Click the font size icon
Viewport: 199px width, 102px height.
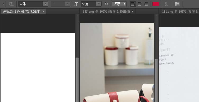pos(76,4)
